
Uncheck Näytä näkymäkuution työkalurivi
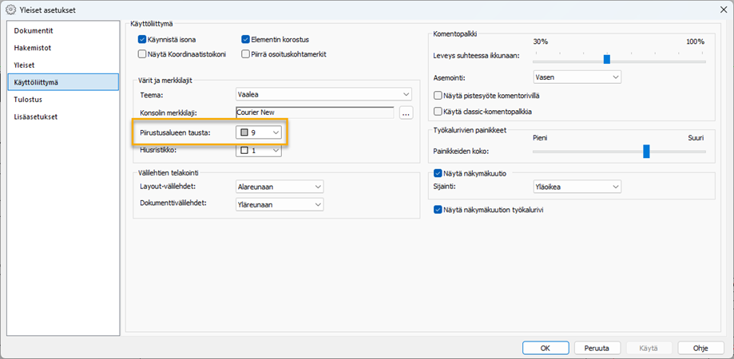(x=437, y=210)
